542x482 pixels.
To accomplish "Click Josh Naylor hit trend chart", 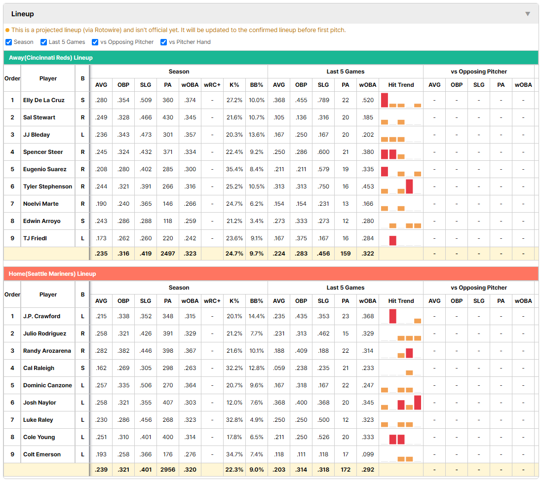I will [401, 403].
